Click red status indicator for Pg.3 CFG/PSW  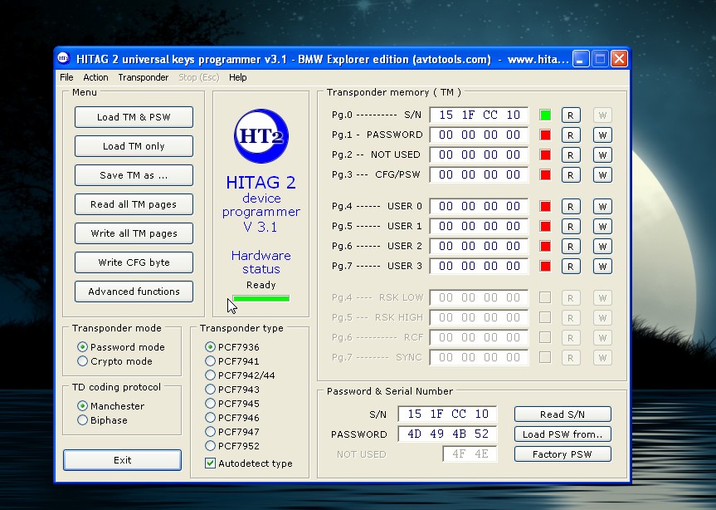point(545,175)
